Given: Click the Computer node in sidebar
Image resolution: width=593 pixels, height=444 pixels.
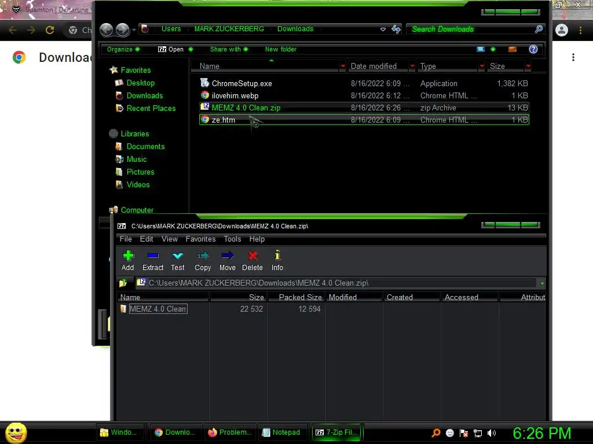Looking at the screenshot, I should (137, 210).
